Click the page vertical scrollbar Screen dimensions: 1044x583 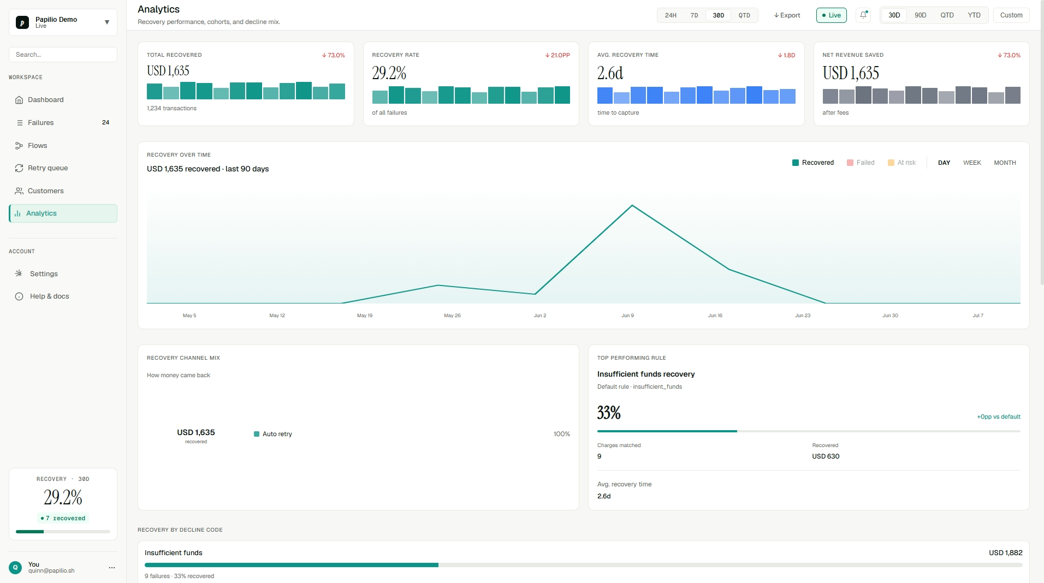pyautogui.click(x=1042, y=142)
